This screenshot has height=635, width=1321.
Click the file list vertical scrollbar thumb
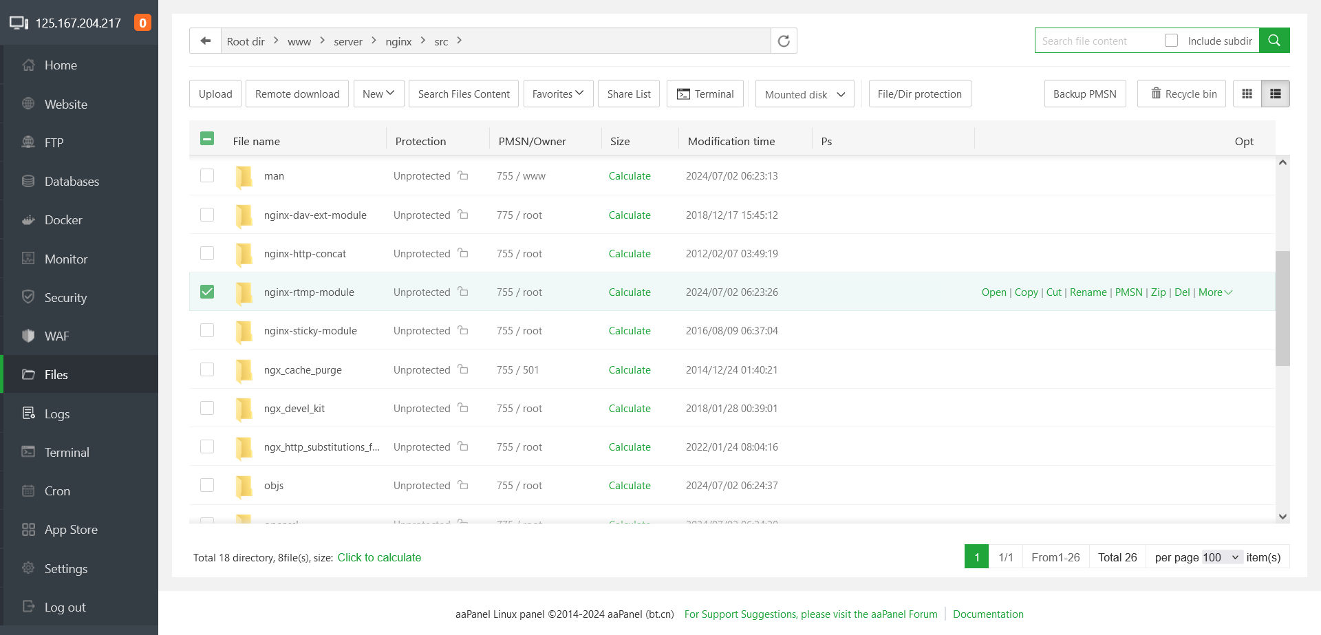click(1282, 308)
